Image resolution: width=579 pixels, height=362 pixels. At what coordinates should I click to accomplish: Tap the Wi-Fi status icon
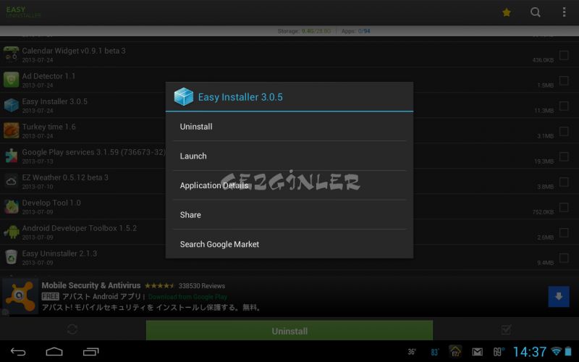pyautogui.click(x=556, y=351)
